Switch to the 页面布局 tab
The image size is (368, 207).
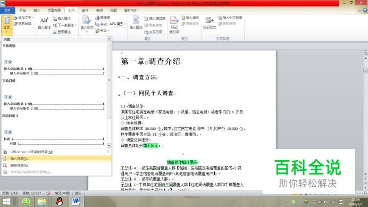tap(54, 10)
